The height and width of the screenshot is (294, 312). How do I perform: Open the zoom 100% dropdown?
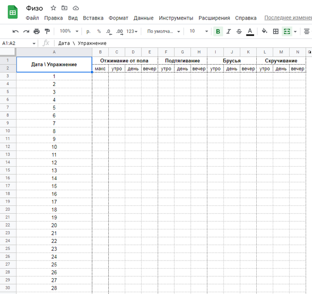(x=69, y=31)
